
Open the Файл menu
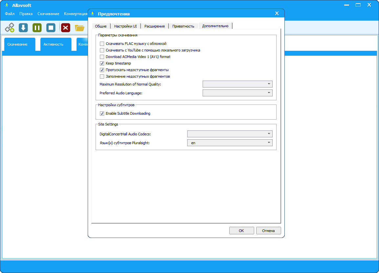pos(10,14)
